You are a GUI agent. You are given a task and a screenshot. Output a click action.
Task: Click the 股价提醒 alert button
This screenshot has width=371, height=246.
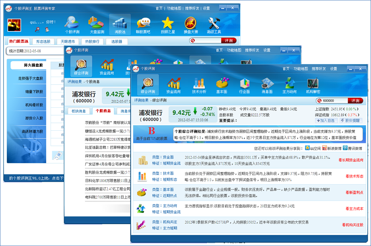coord(351,120)
